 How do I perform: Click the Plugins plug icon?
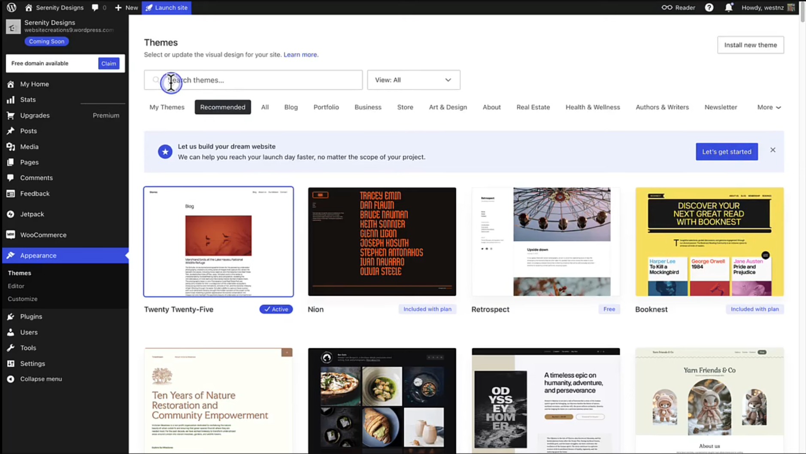(11, 317)
